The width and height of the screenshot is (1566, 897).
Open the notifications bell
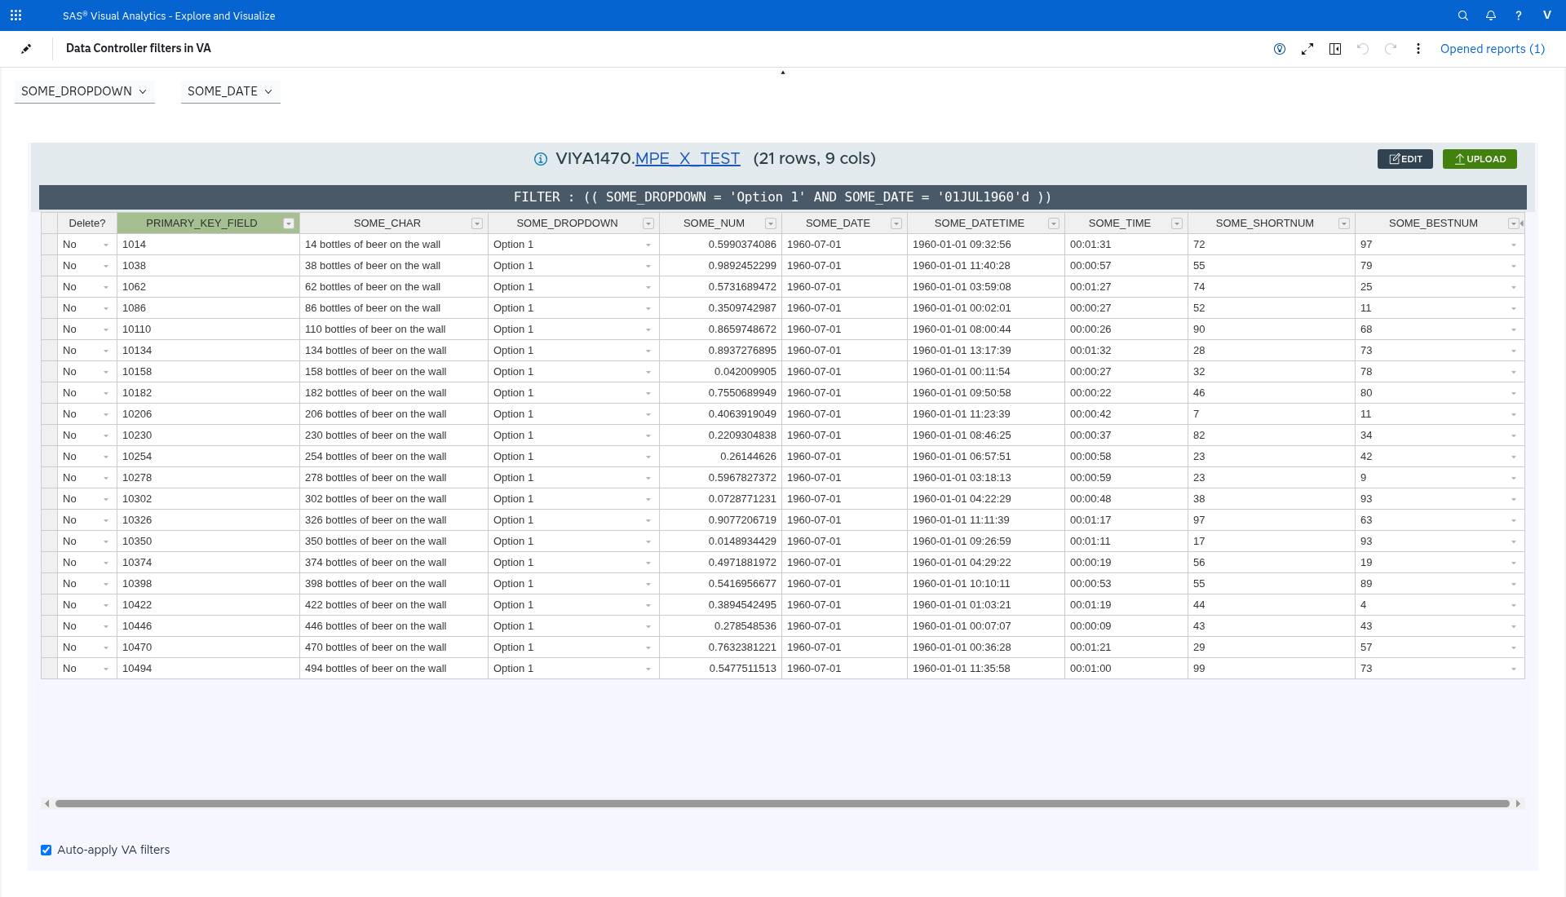[1491, 15]
